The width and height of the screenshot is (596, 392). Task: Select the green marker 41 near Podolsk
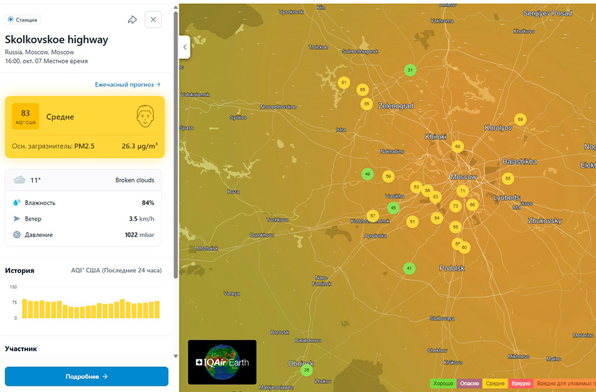coord(409,268)
